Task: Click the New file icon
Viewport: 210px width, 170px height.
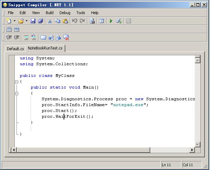Action: (x=9, y=21)
